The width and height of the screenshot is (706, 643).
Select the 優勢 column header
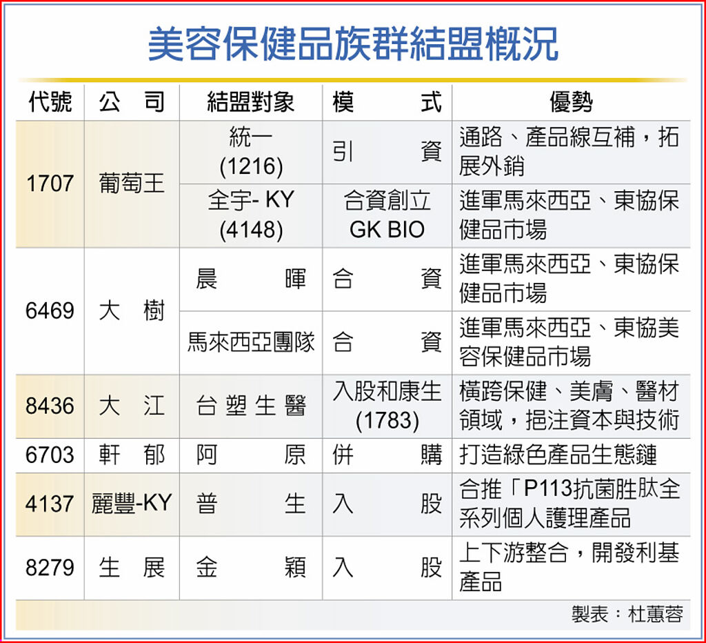[x=571, y=102]
